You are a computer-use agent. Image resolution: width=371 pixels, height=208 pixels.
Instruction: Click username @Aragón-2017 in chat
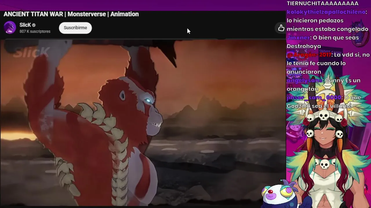pyautogui.click(x=309, y=55)
